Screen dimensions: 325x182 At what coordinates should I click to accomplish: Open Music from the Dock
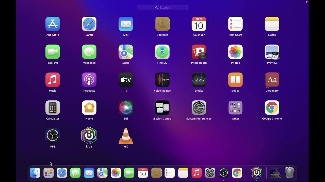[x=197, y=173]
